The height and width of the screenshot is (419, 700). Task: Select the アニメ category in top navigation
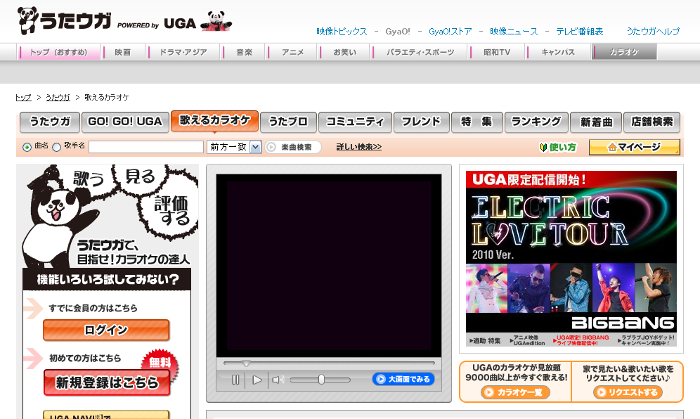coord(293,52)
